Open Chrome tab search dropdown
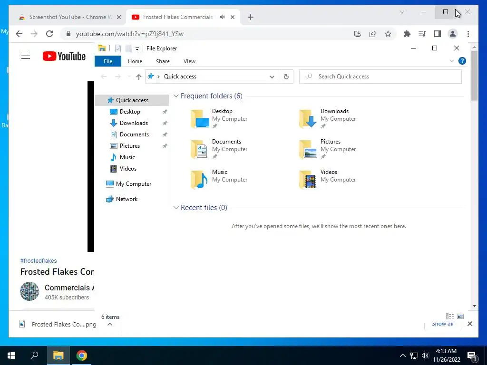 click(x=401, y=12)
